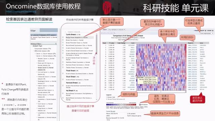Check Finak Invasive Breast Carcinoma Stroma box
Viewport: 215px width, 121px height.
click(63, 74)
